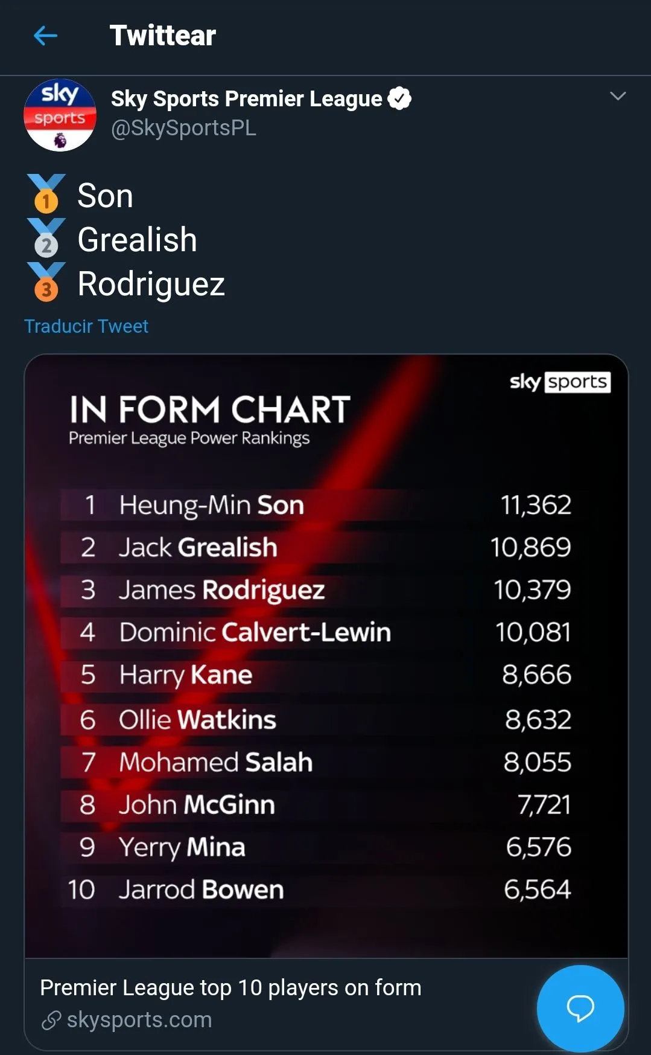Tap the back arrow icon

pyautogui.click(x=45, y=36)
